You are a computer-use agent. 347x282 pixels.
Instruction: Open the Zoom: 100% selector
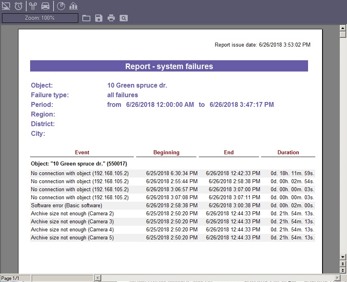click(x=40, y=18)
